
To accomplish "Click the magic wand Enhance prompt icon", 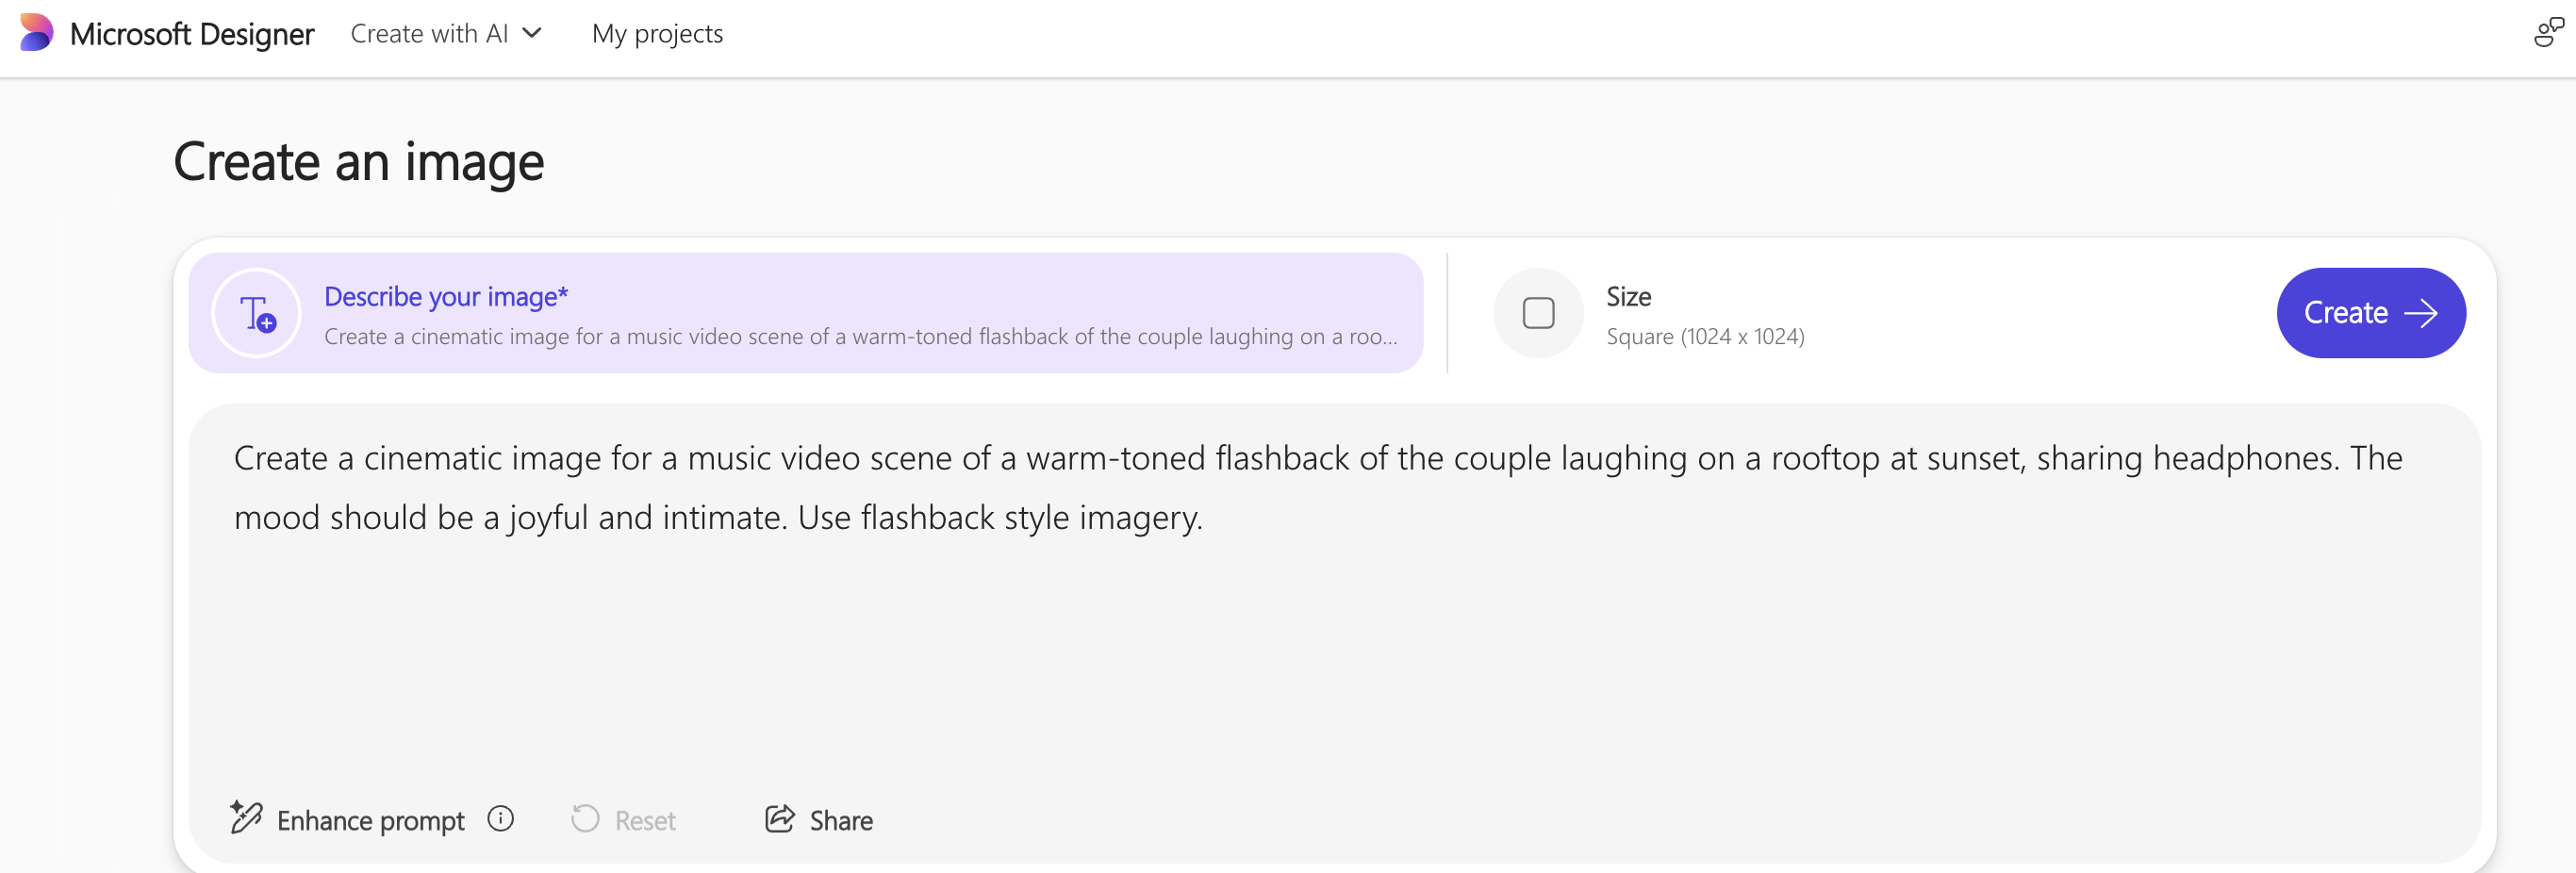I will 246,818.
